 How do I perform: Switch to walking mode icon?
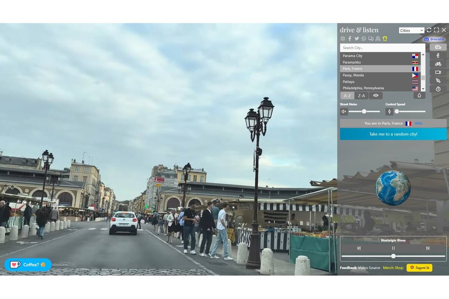pos(438,55)
